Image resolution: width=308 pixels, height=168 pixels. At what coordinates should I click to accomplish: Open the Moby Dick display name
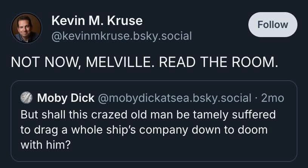coord(66,98)
